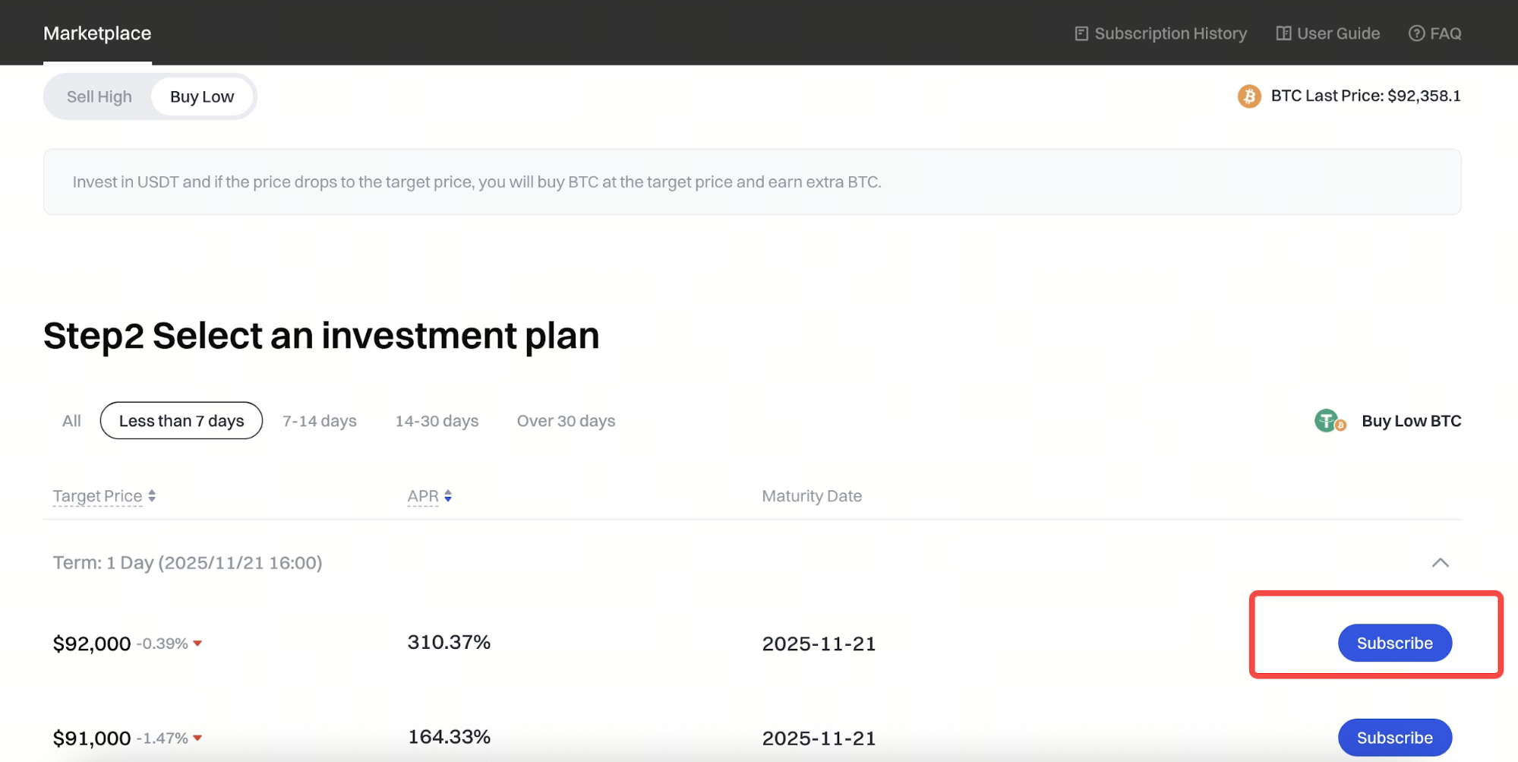Click the FAQ question mark icon
The image size is (1518, 762).
click(1416, 33)
